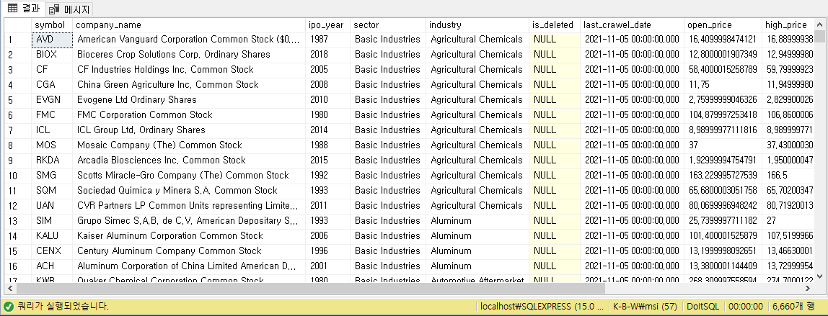Select ICL Group Ltd company name

(x=189, y=130)
